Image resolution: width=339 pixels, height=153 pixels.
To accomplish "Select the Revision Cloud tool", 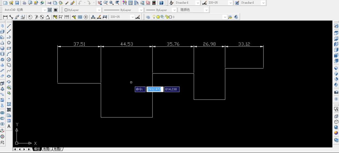I will click(x=9, y=65).
